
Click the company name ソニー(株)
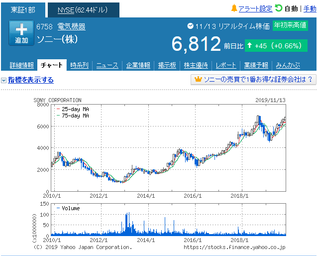(57, 39)
